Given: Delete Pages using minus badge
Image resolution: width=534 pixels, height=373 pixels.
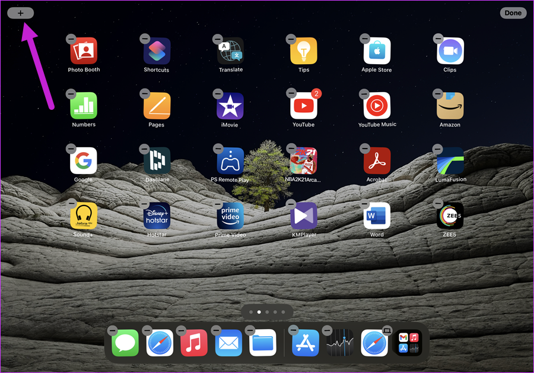Looking at the screenshot, I should pos(145,93).
